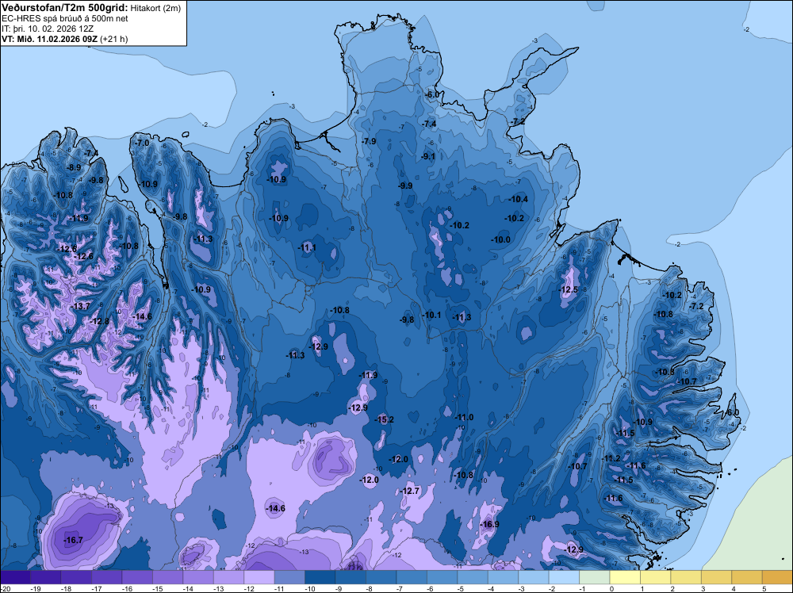The height and width of the screenshot is (593, 793).
Task: Click the -16.9 temperature value
Action: pos(489,524)
